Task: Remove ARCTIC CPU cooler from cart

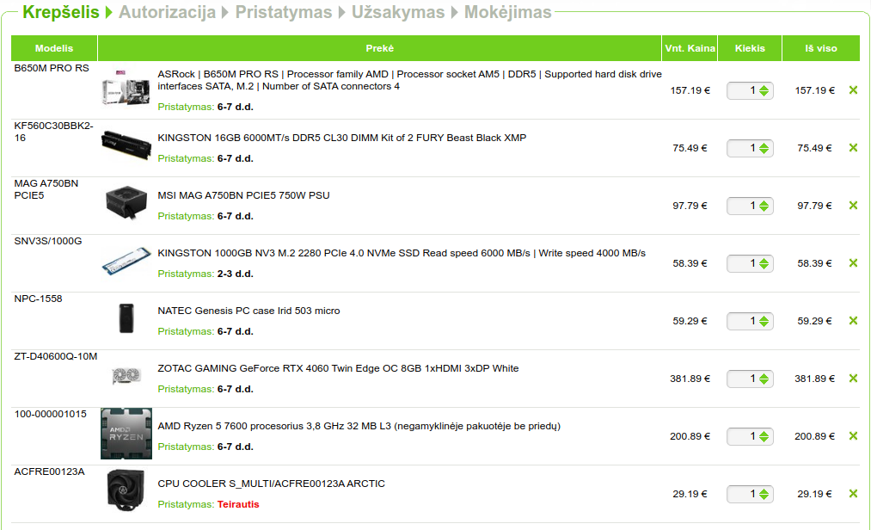Action: pos(853,493)
